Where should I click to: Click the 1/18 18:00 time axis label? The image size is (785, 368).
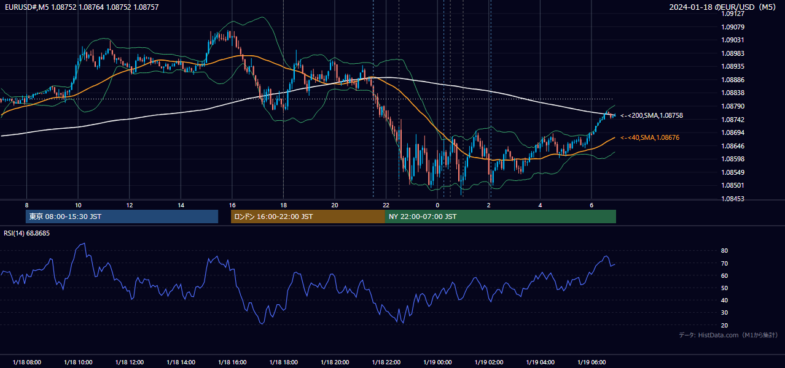click(283, 362)
